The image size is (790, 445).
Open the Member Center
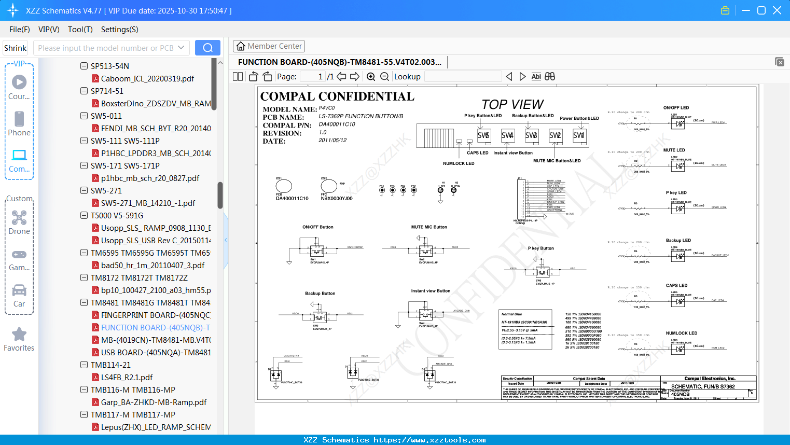pos(269,46)
